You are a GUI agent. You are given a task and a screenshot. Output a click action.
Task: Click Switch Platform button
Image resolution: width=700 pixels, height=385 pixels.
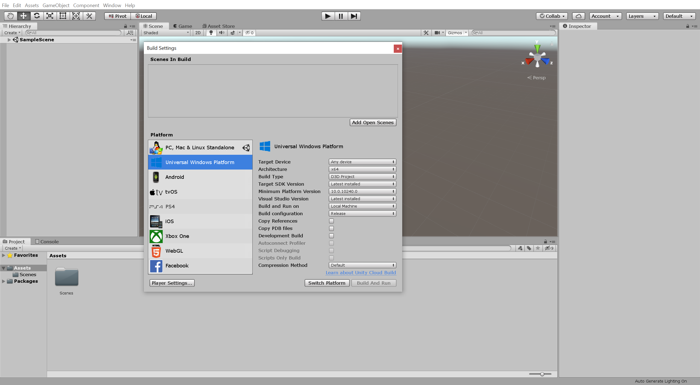327,283
